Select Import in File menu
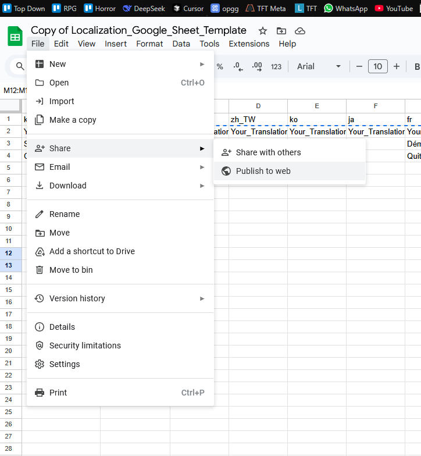 click(120, 101)
